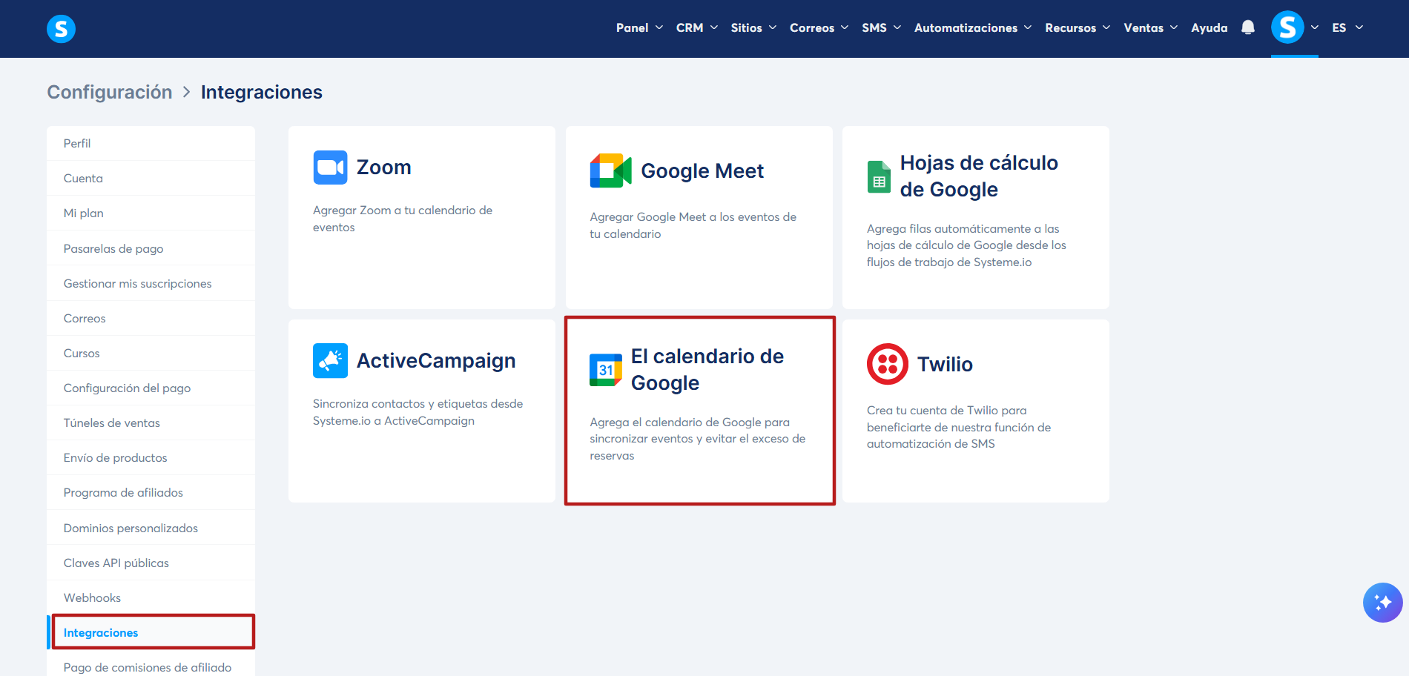
Task: Click the Google Meet icon
Action: click(610, 171)
